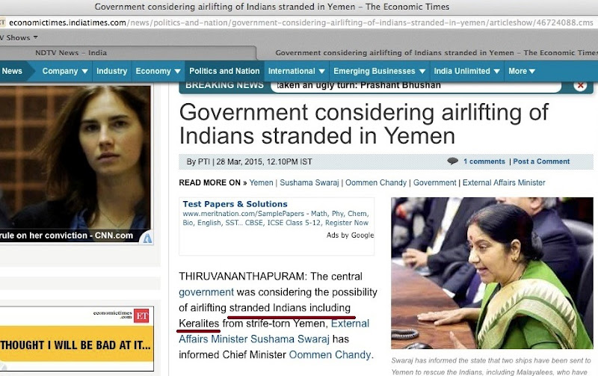The image size is (598, 376).
Task: Click the ET logo in banner ad
Action: tap(141, 315)
